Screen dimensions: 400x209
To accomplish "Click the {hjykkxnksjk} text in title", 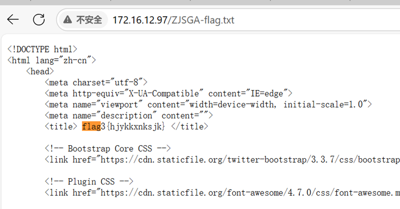I will (x=135, y=126).
